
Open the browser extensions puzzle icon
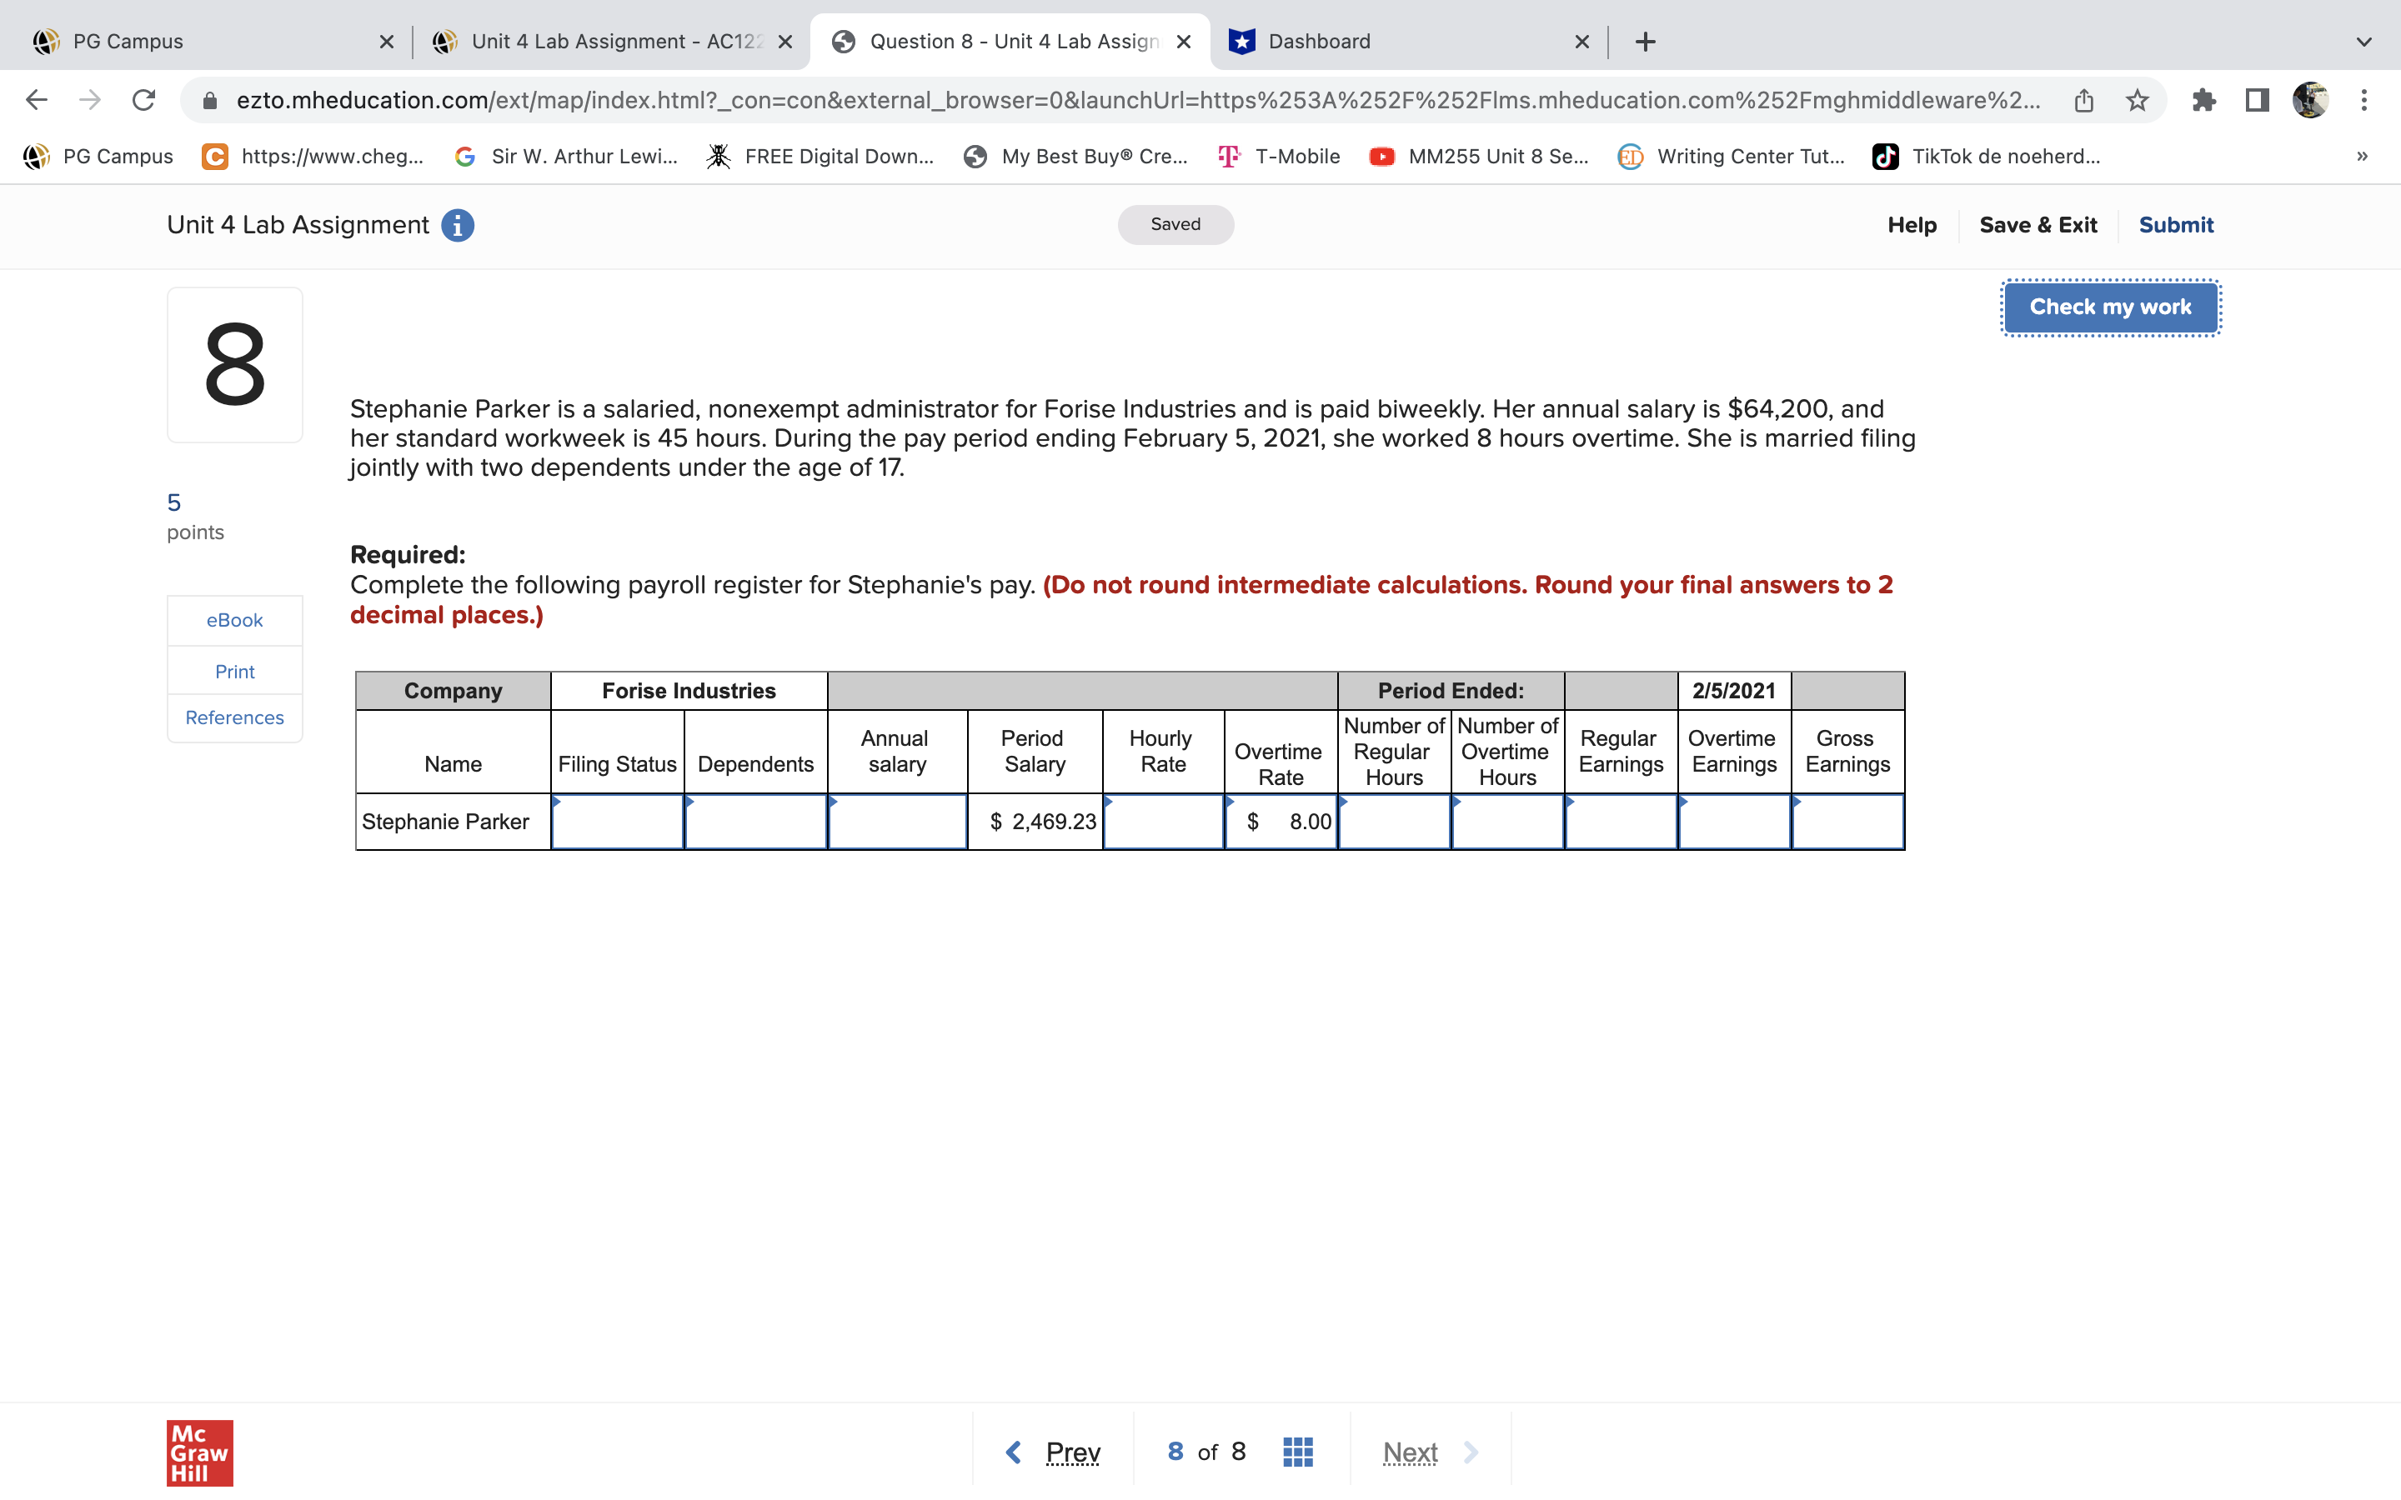2203,100
